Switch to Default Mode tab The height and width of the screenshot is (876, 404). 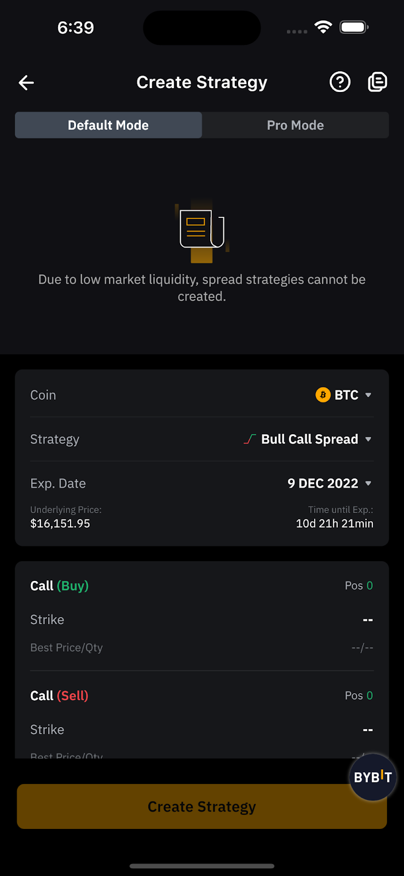108,125
